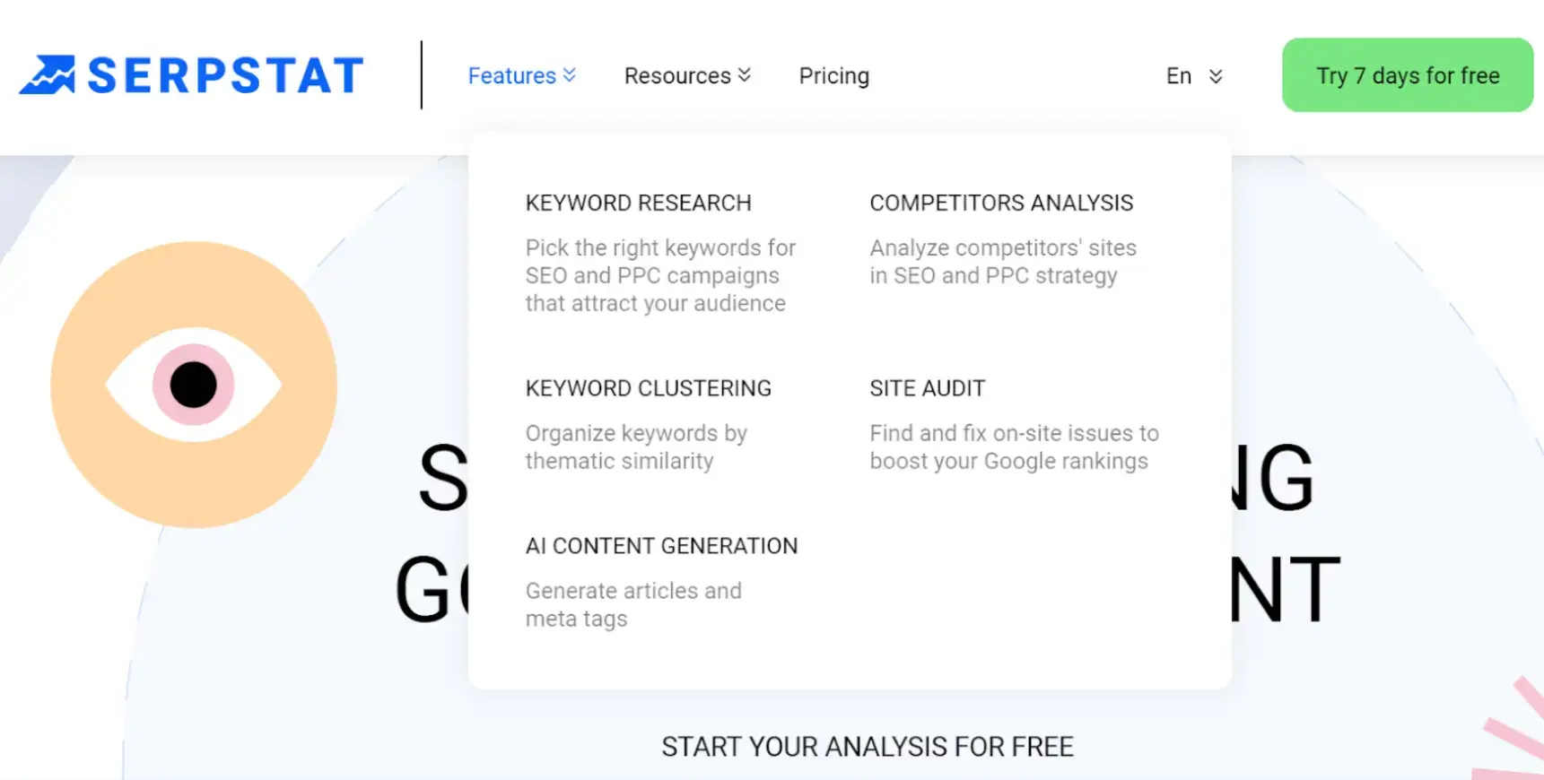
Task: Open the Features menu label
Action: point(511,76)
